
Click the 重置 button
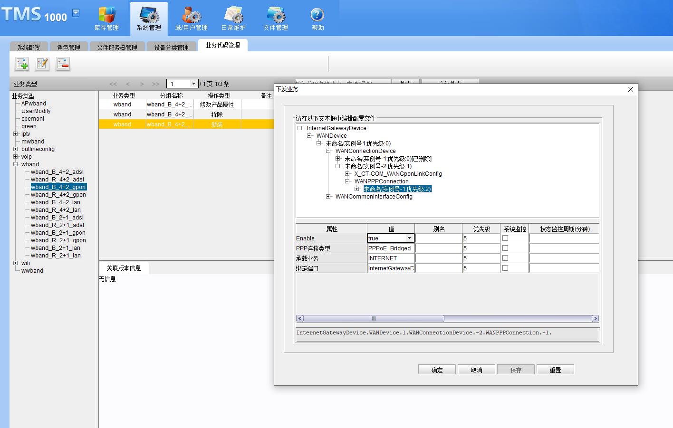click(555, 370)
